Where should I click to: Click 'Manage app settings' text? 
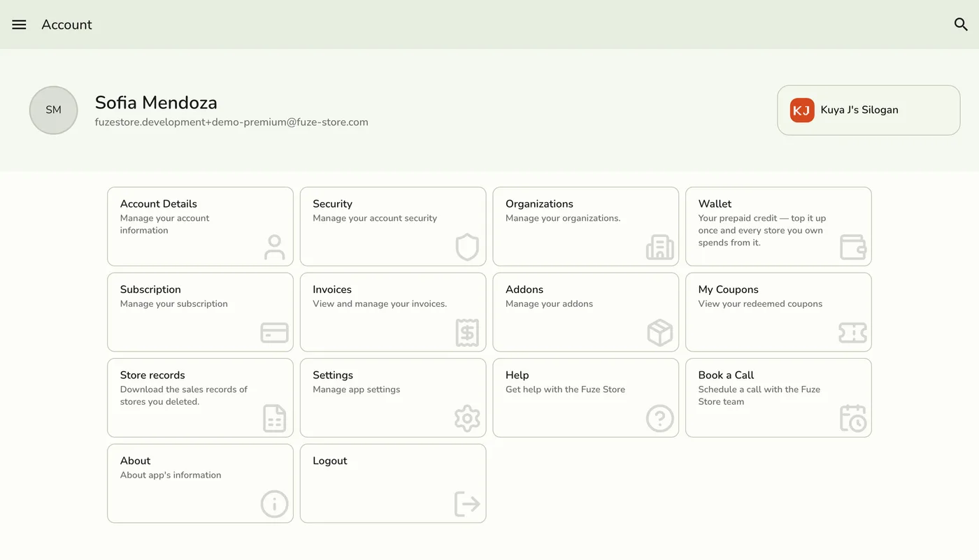tap(357, 389)
